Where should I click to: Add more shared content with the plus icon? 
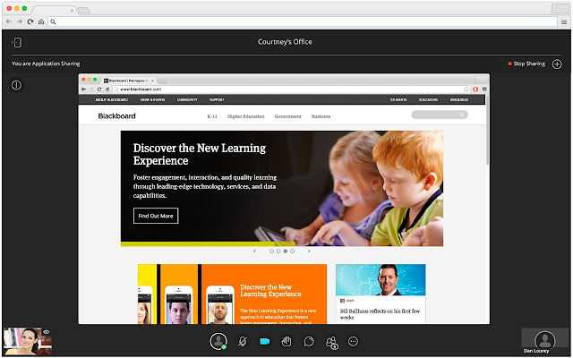click(x=557, y=64)
